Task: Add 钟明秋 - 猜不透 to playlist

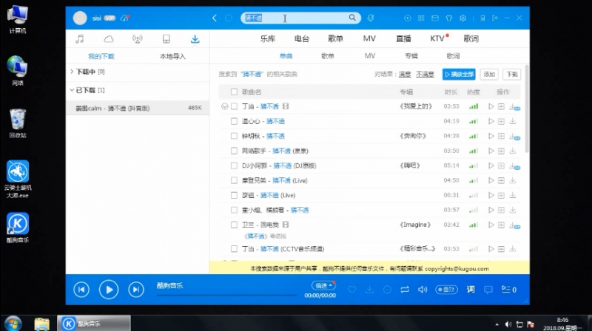Action: [x=501, y=136]
